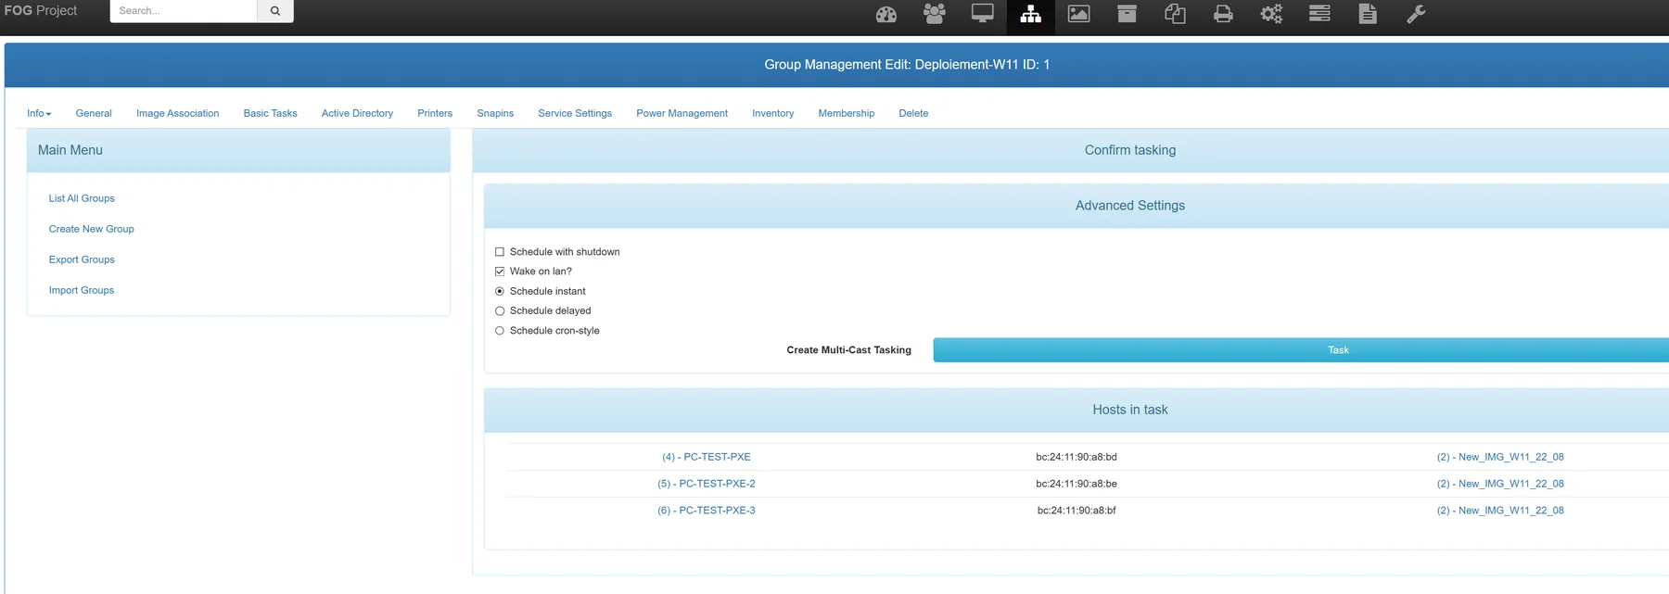1669x594 pixels.
Task: Click the FOG Project logo text
Action: [41, 10]
